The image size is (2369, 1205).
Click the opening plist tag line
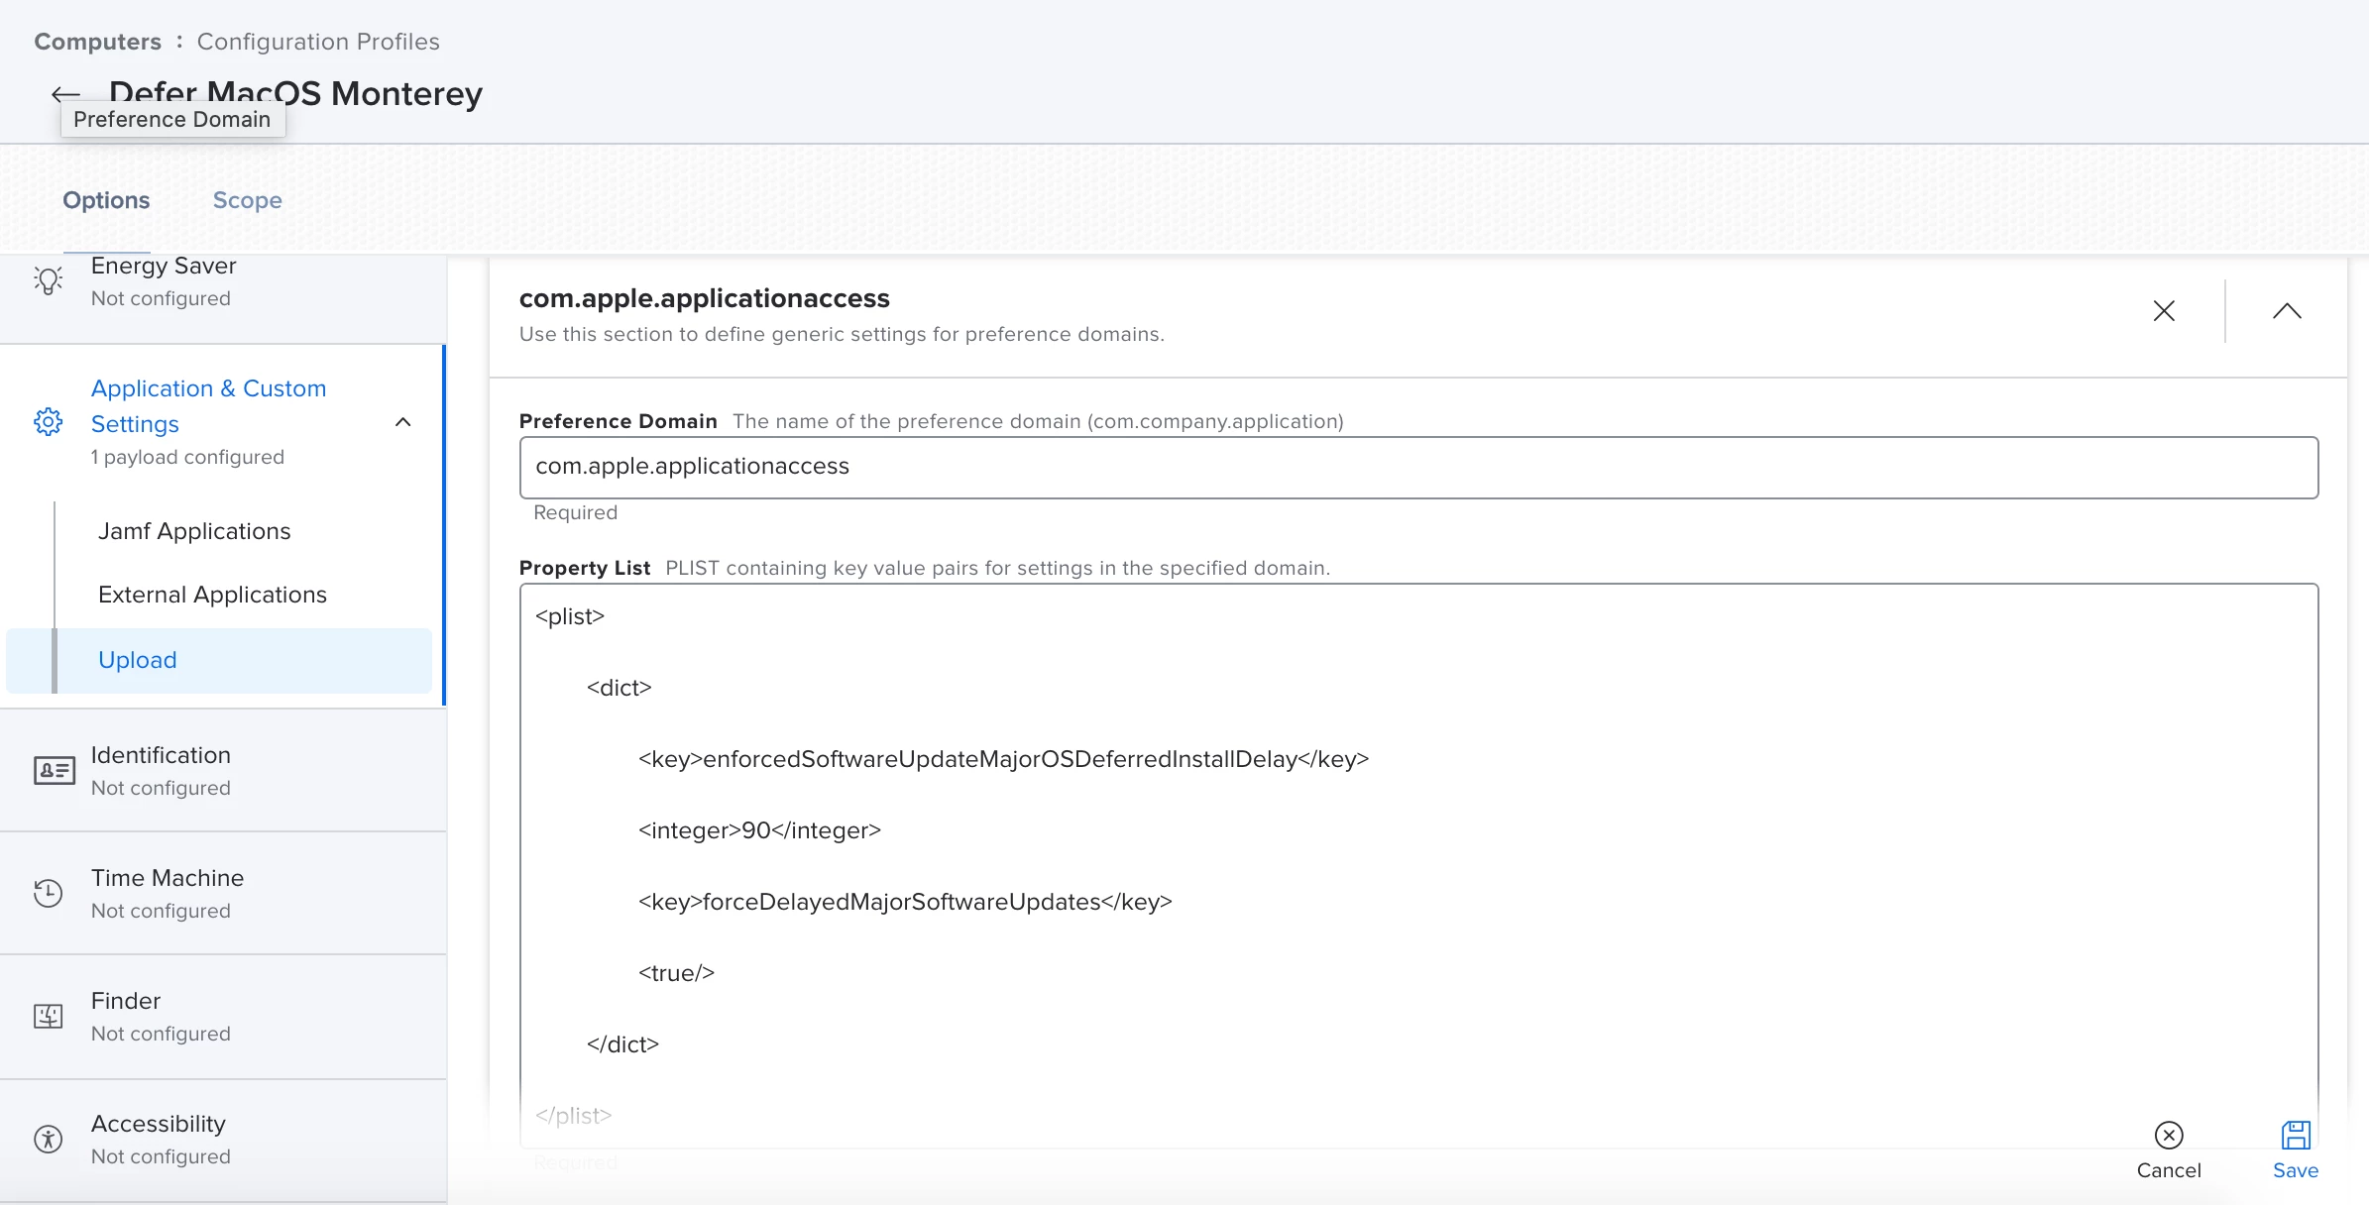[x=570, y=616]
